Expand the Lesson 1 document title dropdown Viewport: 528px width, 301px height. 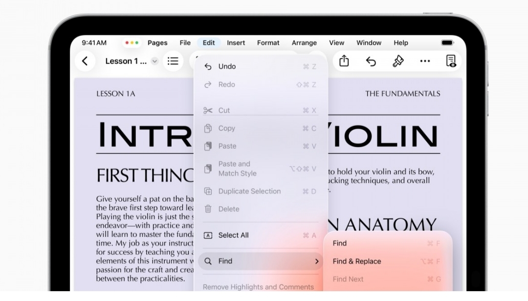click(154, 61)
